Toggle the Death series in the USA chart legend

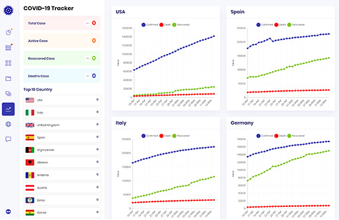[165, 24]
